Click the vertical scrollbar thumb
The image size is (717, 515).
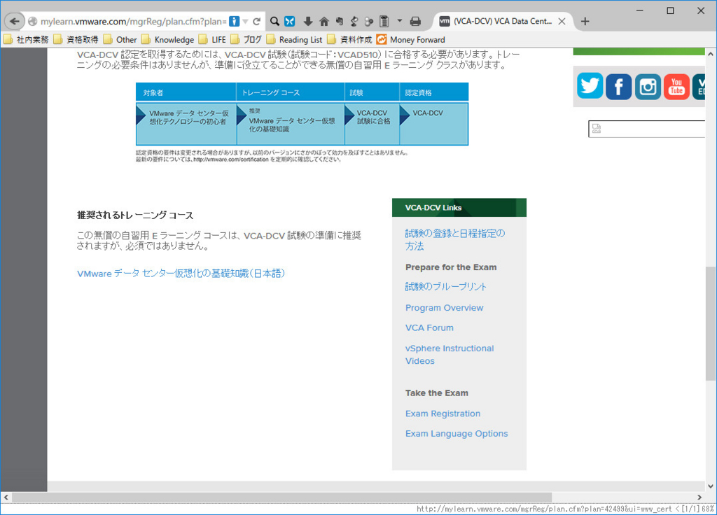pos(710,323)
